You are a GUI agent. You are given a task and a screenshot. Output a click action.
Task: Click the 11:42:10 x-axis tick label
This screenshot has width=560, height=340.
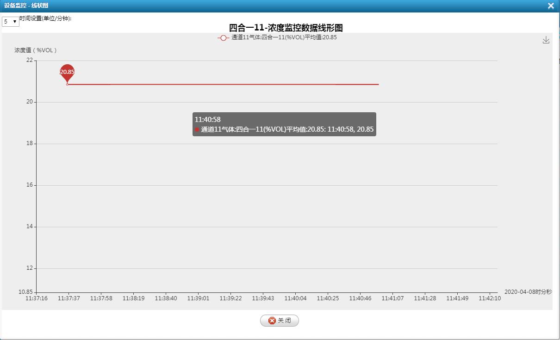(x=490, y=298)
